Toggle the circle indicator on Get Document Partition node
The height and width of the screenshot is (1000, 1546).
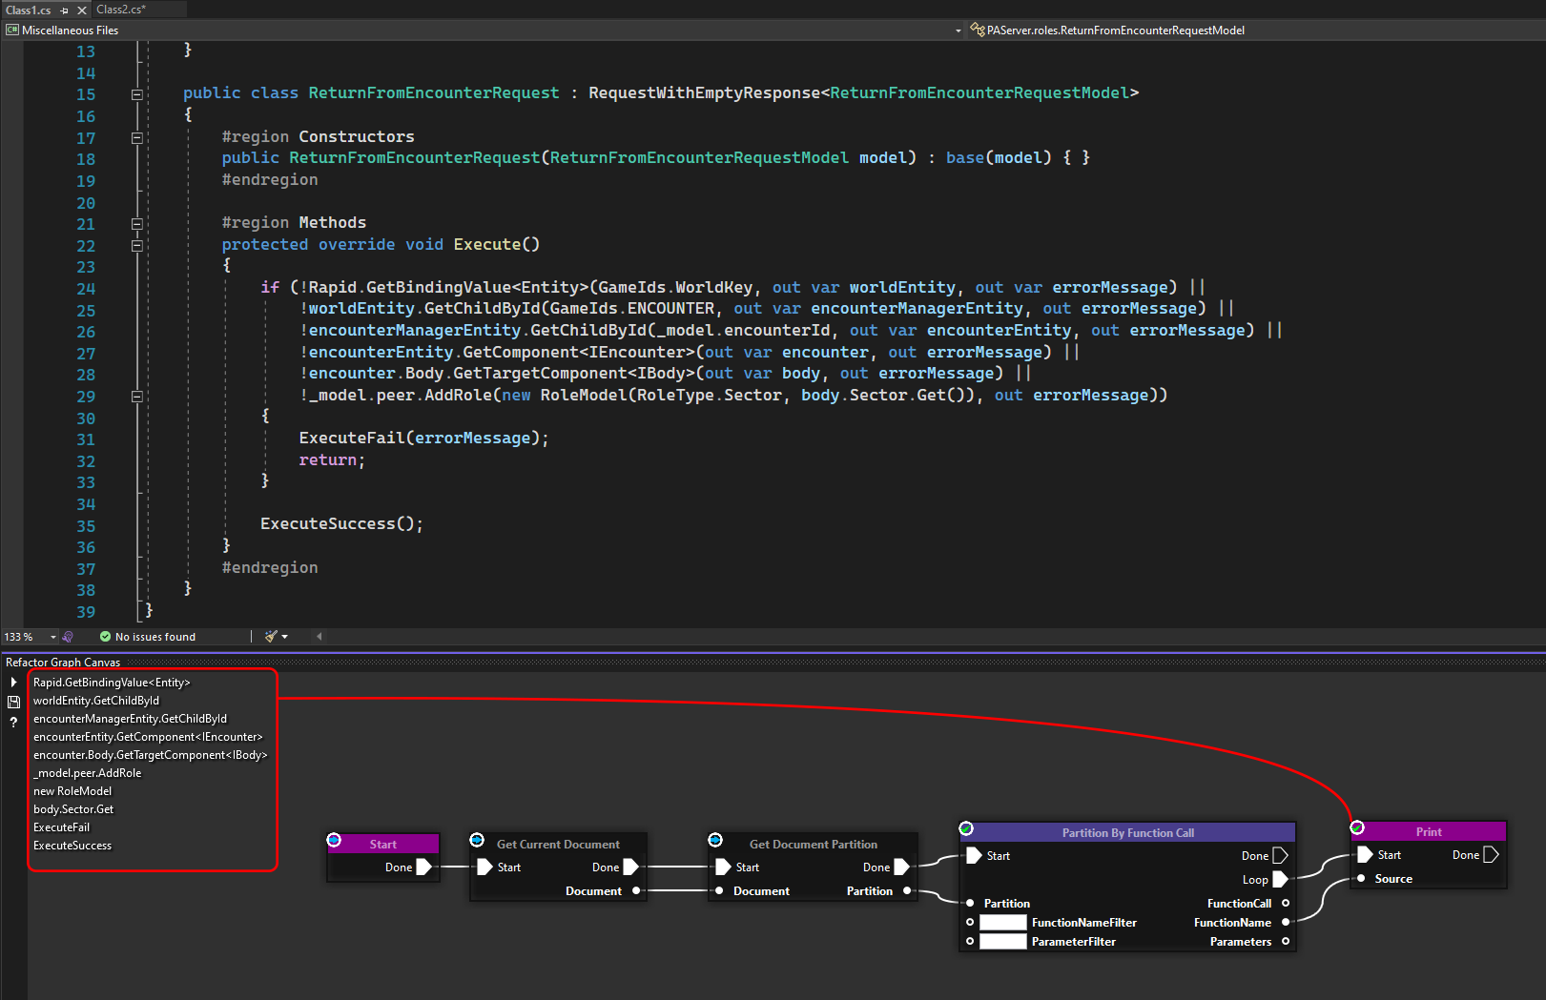point(715,840)
